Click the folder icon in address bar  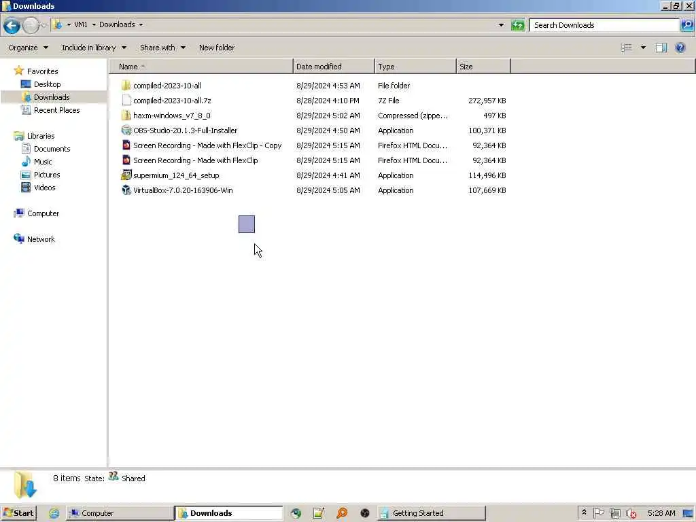57,25
